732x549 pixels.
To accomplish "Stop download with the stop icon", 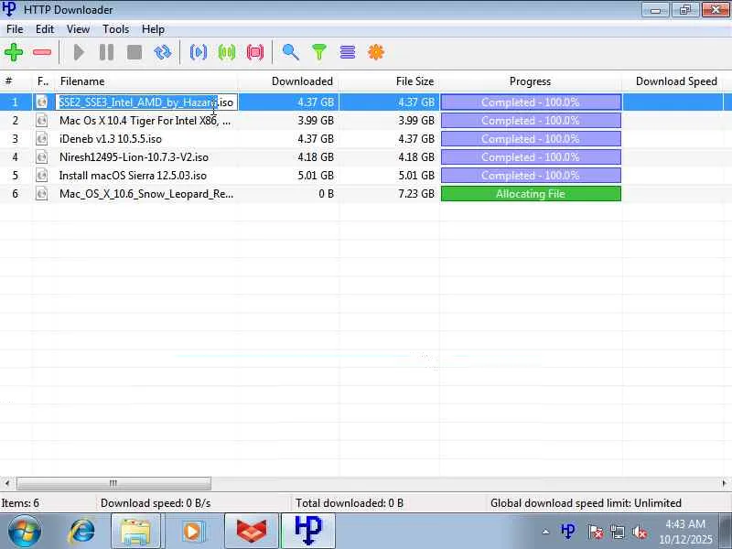I will pos(135,52).
